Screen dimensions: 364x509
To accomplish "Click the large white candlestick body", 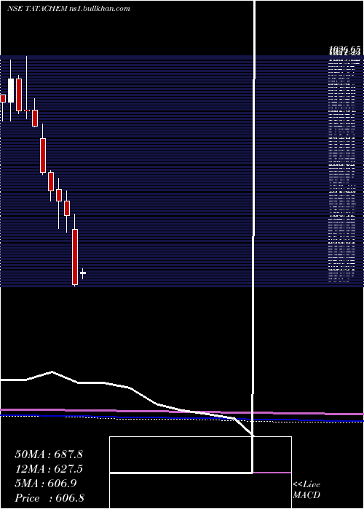I will point(11,91).
